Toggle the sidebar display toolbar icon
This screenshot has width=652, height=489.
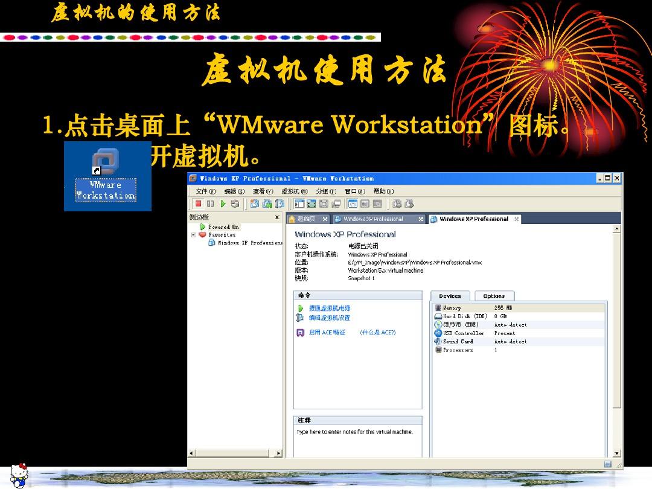pos(299,204)
